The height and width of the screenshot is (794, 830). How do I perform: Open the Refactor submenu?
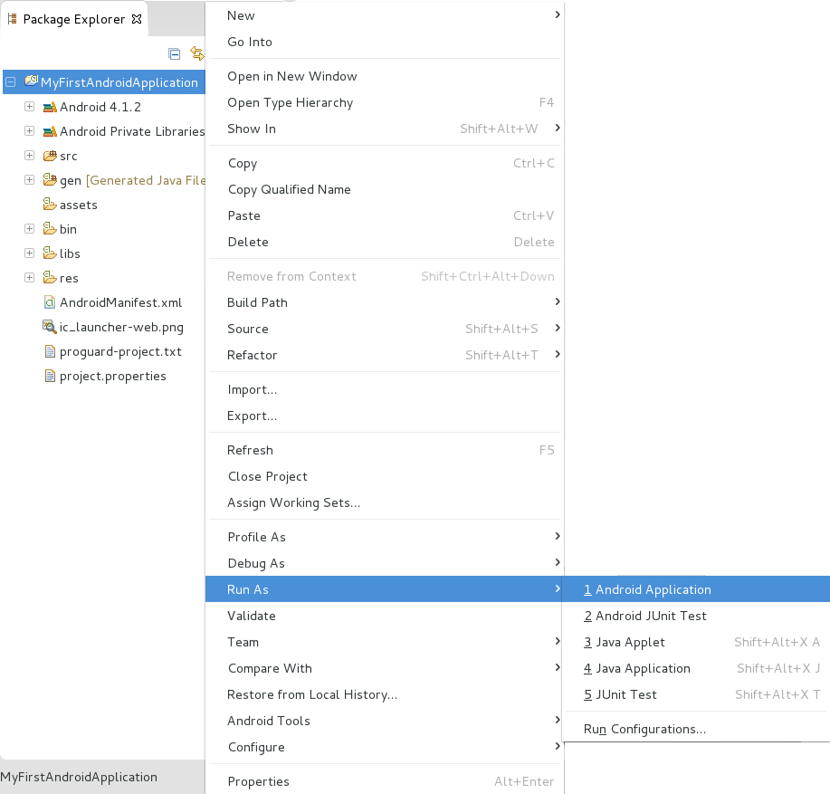pos(385,355)
